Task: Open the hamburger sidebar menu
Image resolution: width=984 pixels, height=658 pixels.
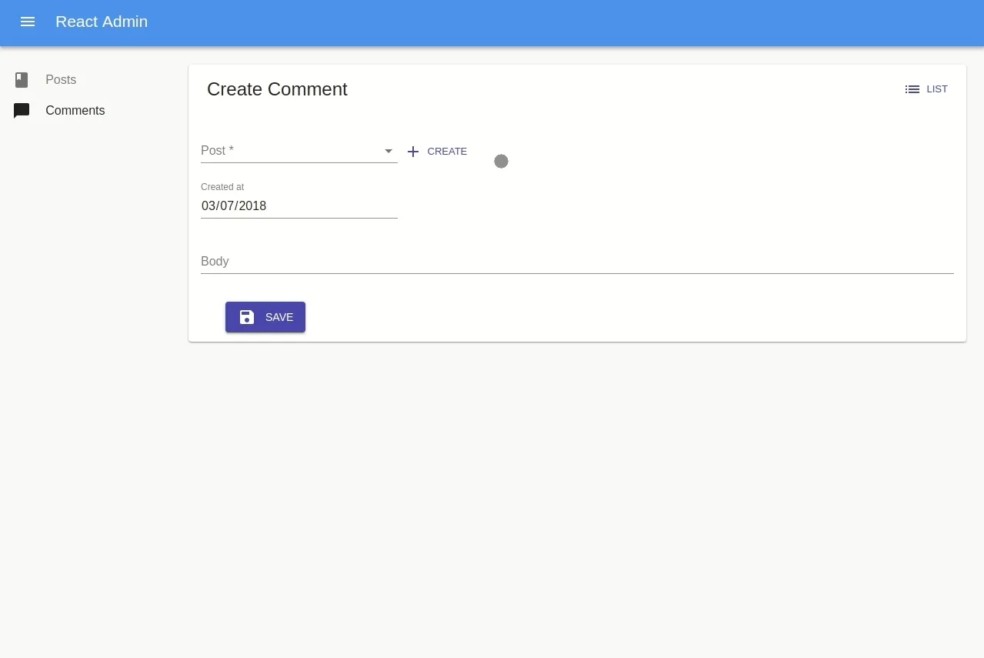Action: pos(28,22)
